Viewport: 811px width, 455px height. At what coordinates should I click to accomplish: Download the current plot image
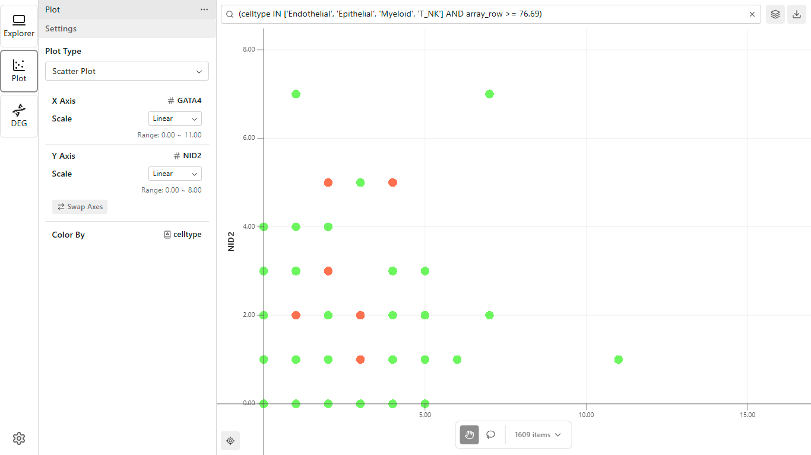click(x=797, y=14)
